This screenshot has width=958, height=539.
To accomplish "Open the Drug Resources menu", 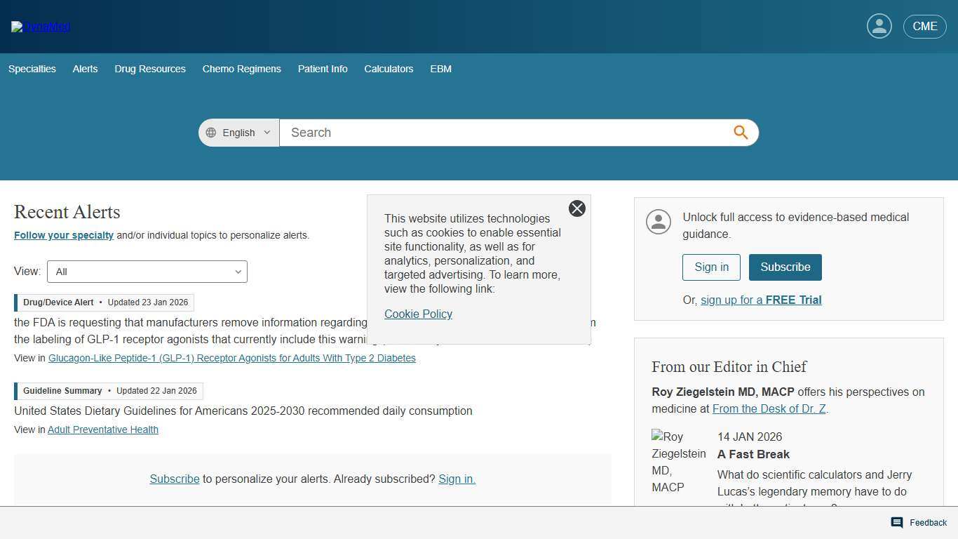I will point(150,69).
